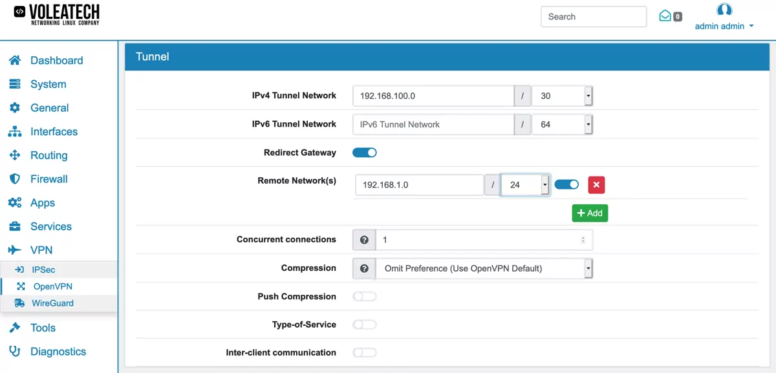Open the Dashboard page via its home icon

(x=14, y=60)
